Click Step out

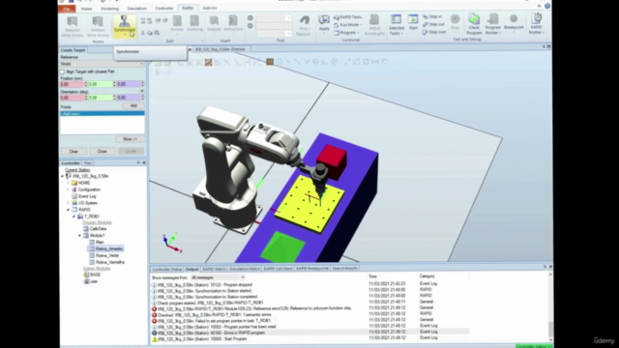[433, 24]
